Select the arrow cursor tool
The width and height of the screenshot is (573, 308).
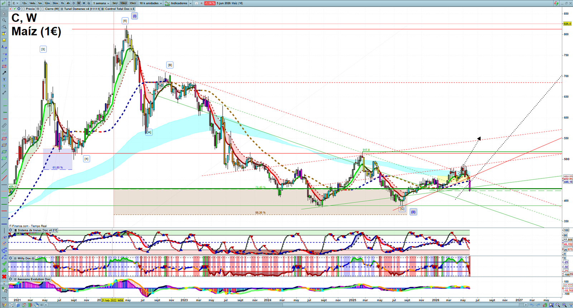coord(4,14)
